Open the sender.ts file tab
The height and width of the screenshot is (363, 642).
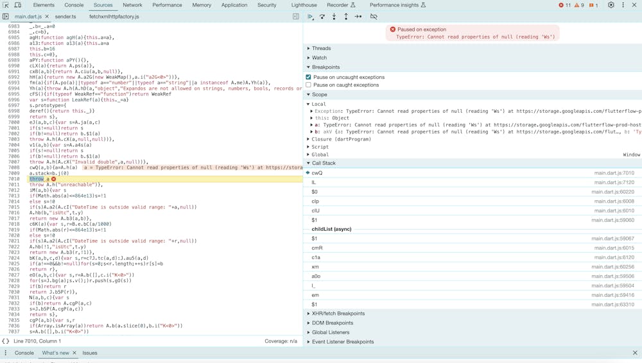click(x=65, y=17)
